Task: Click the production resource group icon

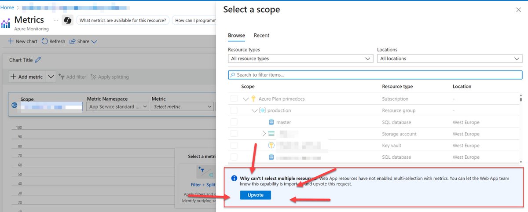Action: (x=263, y=110)
